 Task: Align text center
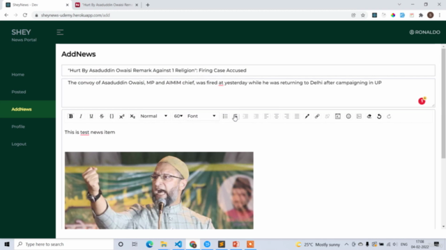tap(277, 116)
